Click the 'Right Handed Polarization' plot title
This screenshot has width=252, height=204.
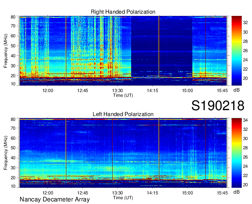coord(123,12)
